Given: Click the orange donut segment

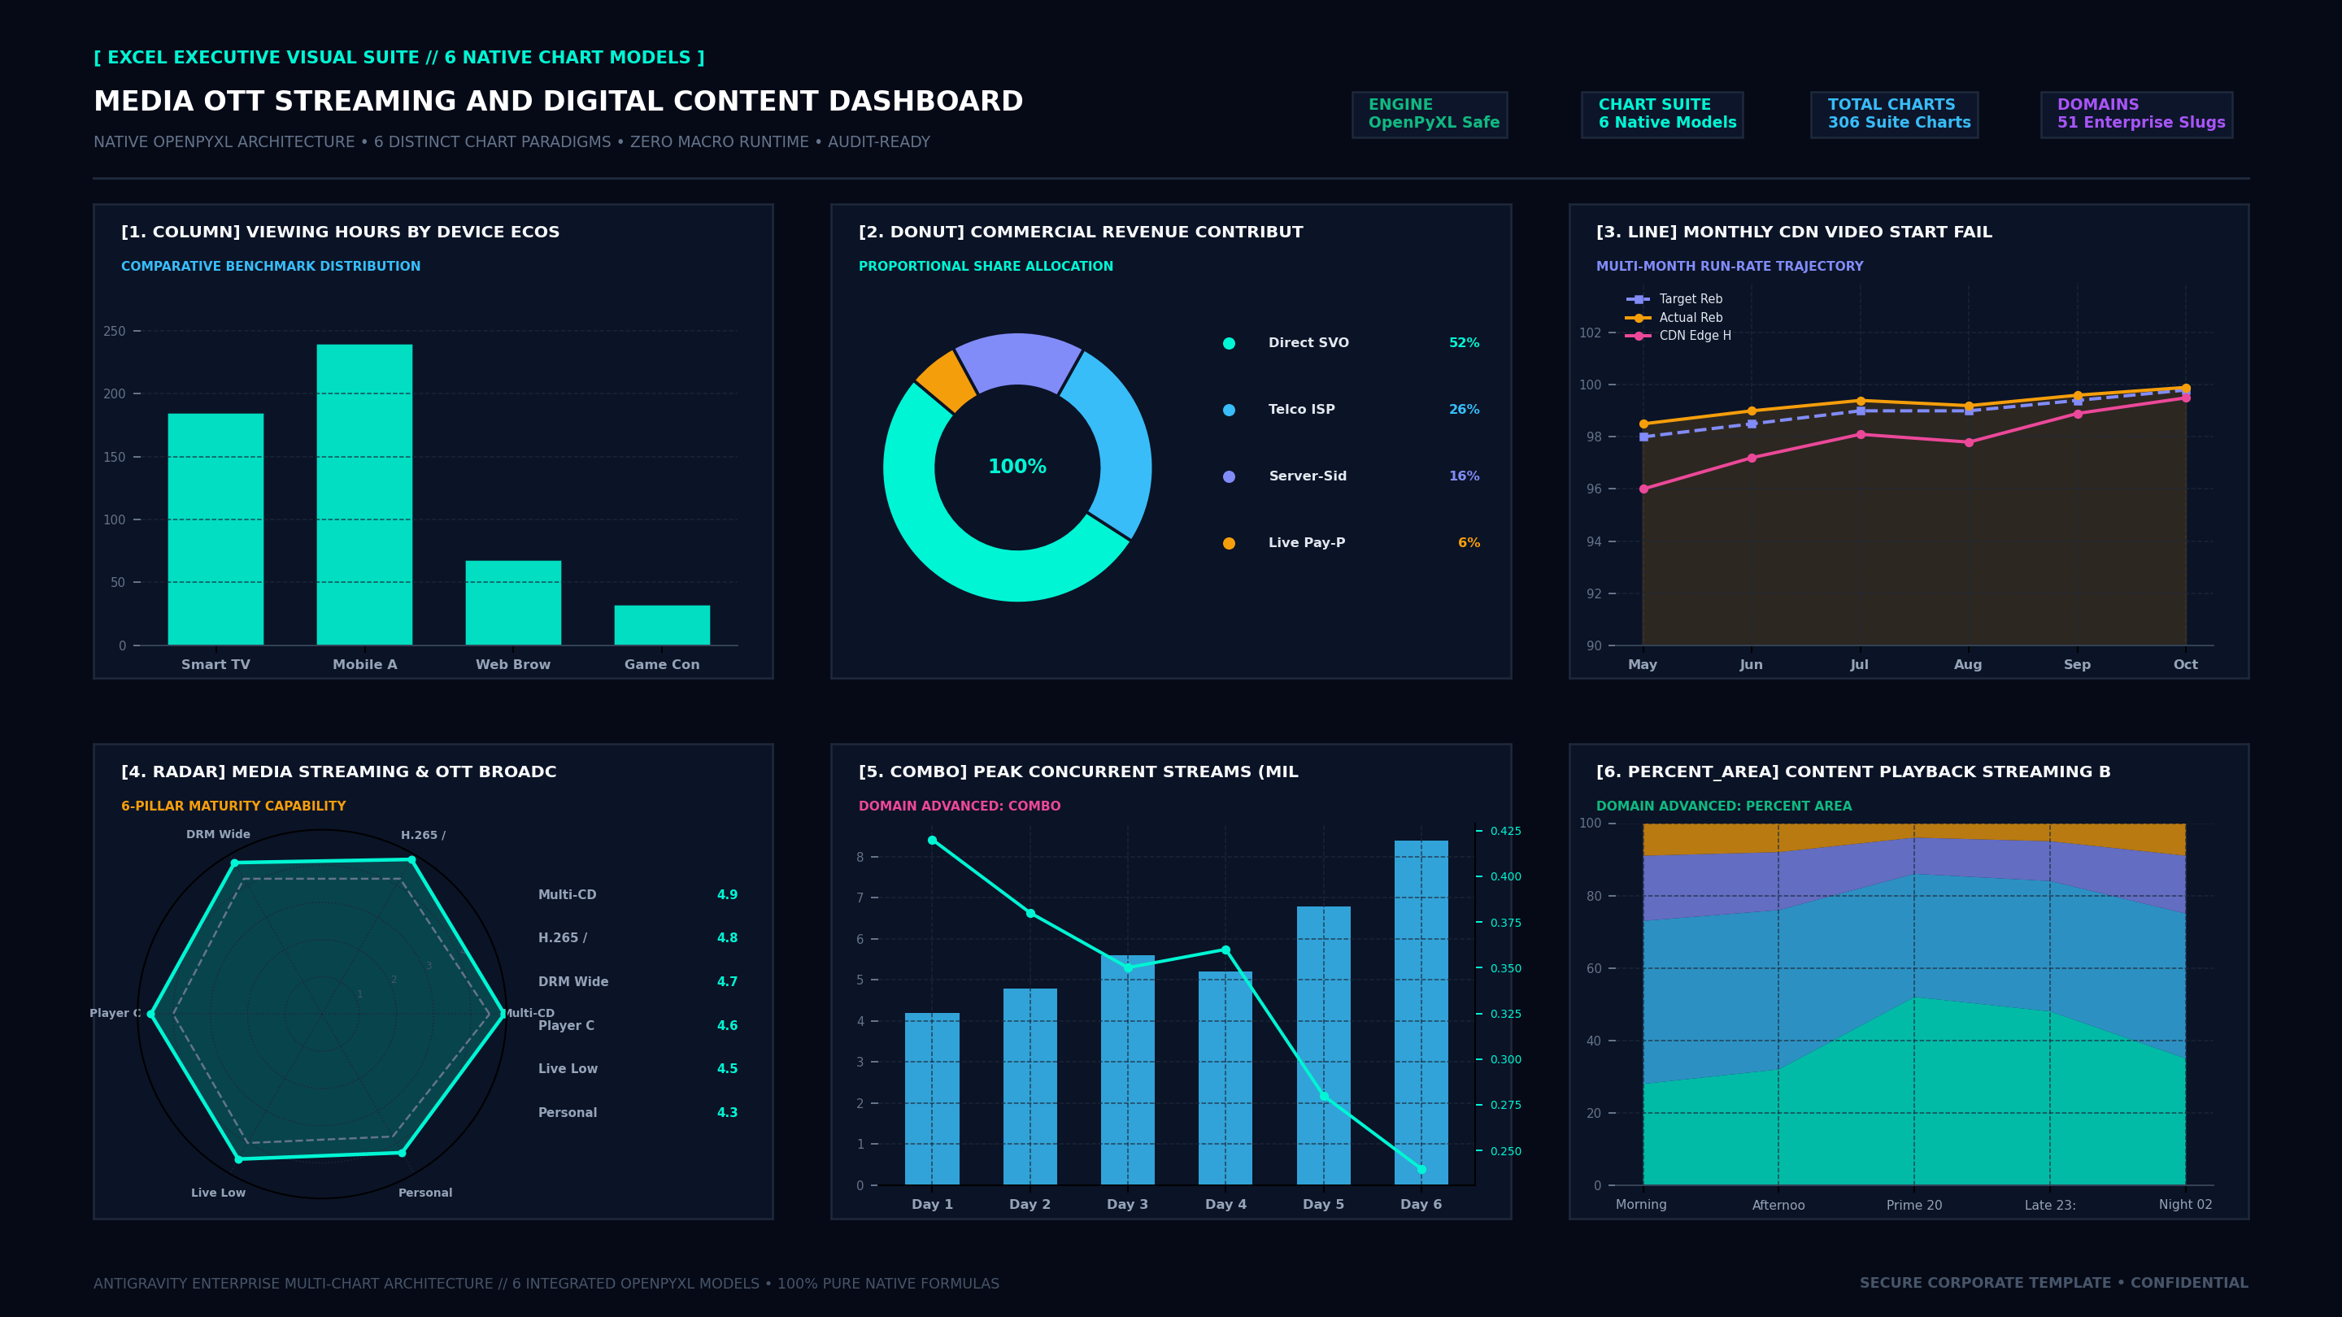Looking at the screenshot, I should 947,382.
